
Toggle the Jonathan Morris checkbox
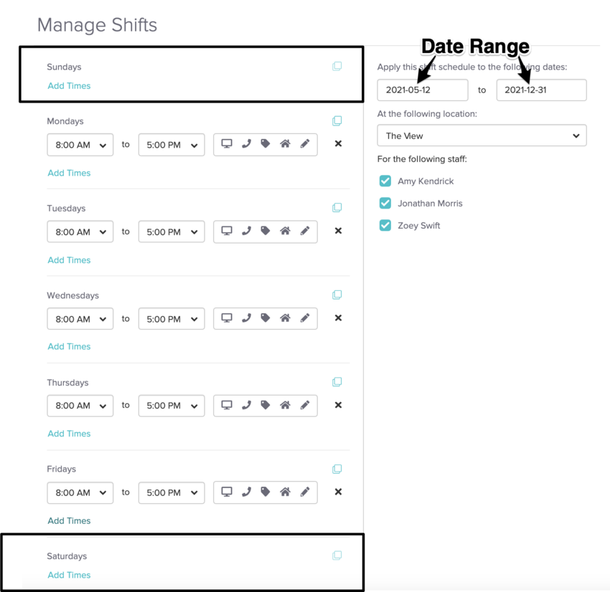click(x=385, y=203)
